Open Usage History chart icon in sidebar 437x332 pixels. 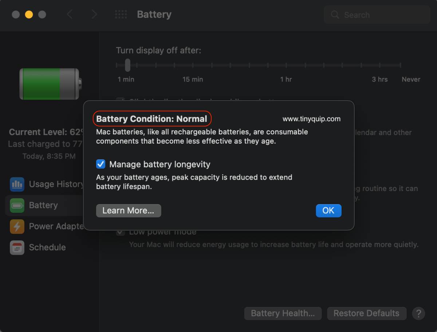click(x=17, y=184)
